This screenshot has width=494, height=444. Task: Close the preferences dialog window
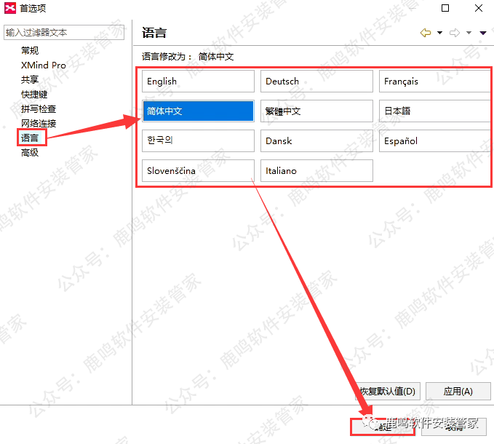(x=479, y=8)
